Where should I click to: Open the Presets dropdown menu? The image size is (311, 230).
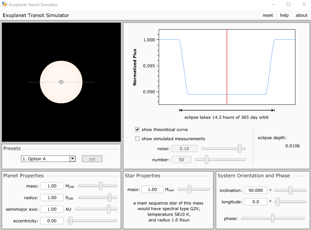click(72, 159)
